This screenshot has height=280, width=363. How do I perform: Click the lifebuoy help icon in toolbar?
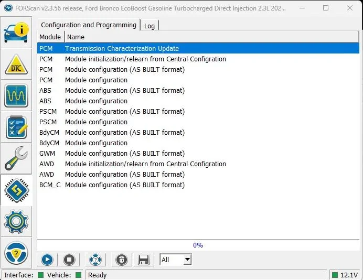pyautogui.click(x=95, y=260)
